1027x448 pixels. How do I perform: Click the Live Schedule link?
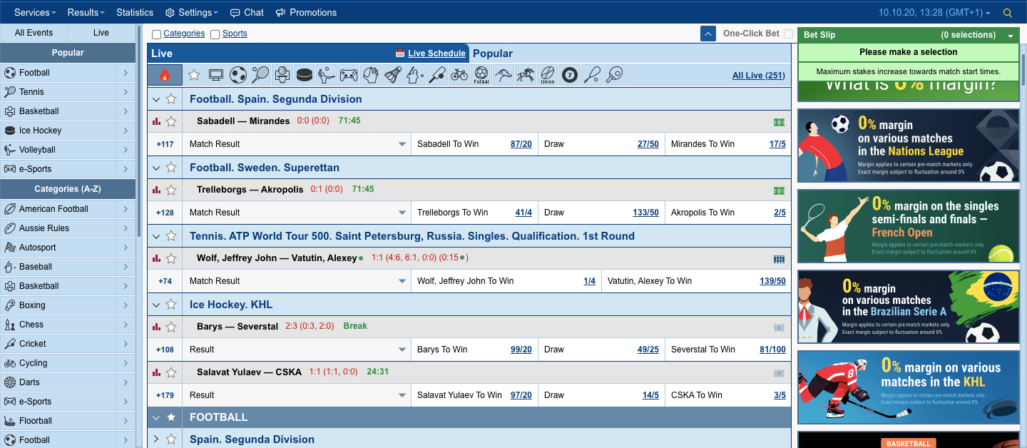point(436,54)
